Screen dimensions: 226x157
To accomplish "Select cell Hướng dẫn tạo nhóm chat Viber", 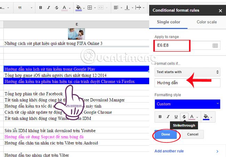I will click(x=76, y=155).
